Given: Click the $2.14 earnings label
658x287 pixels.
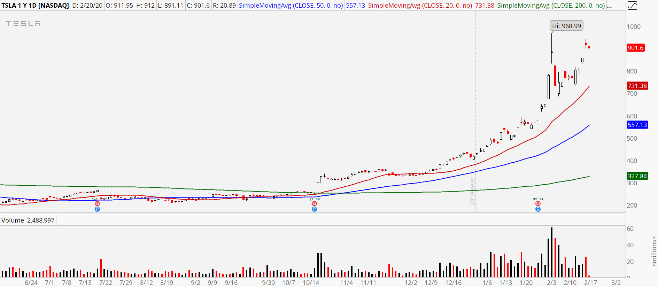Looking at the screenshot, I should click(538, 199).
